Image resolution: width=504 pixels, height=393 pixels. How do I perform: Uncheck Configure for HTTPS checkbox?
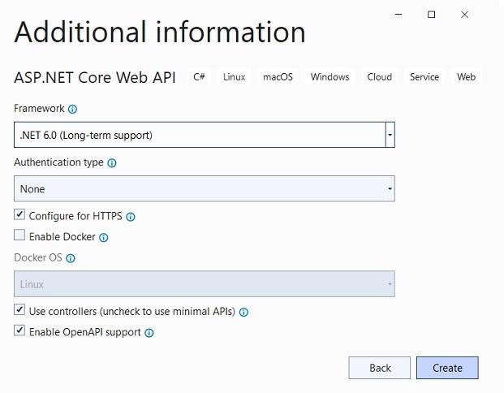point(19,214)
